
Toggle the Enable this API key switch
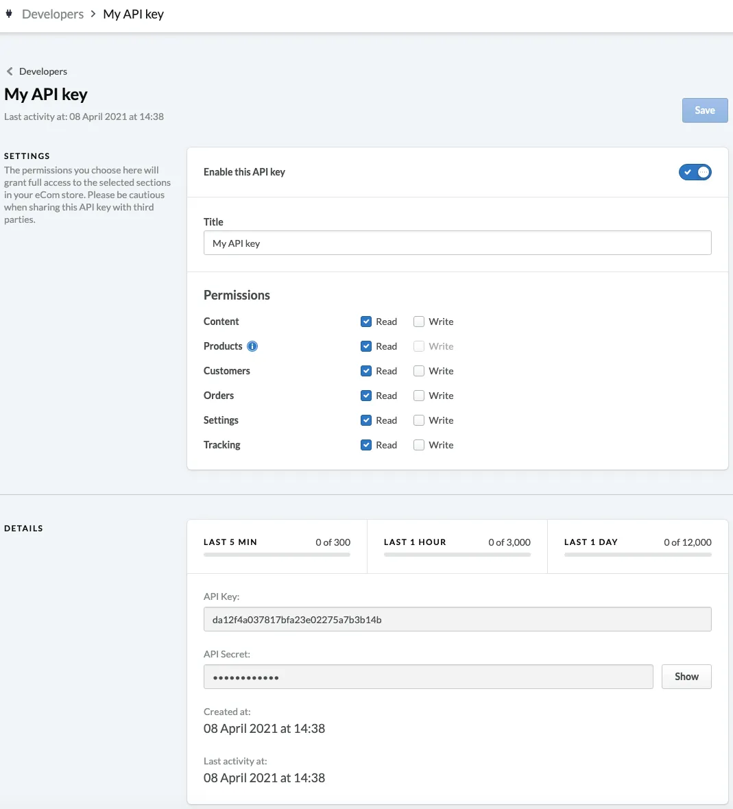[695, 172]
